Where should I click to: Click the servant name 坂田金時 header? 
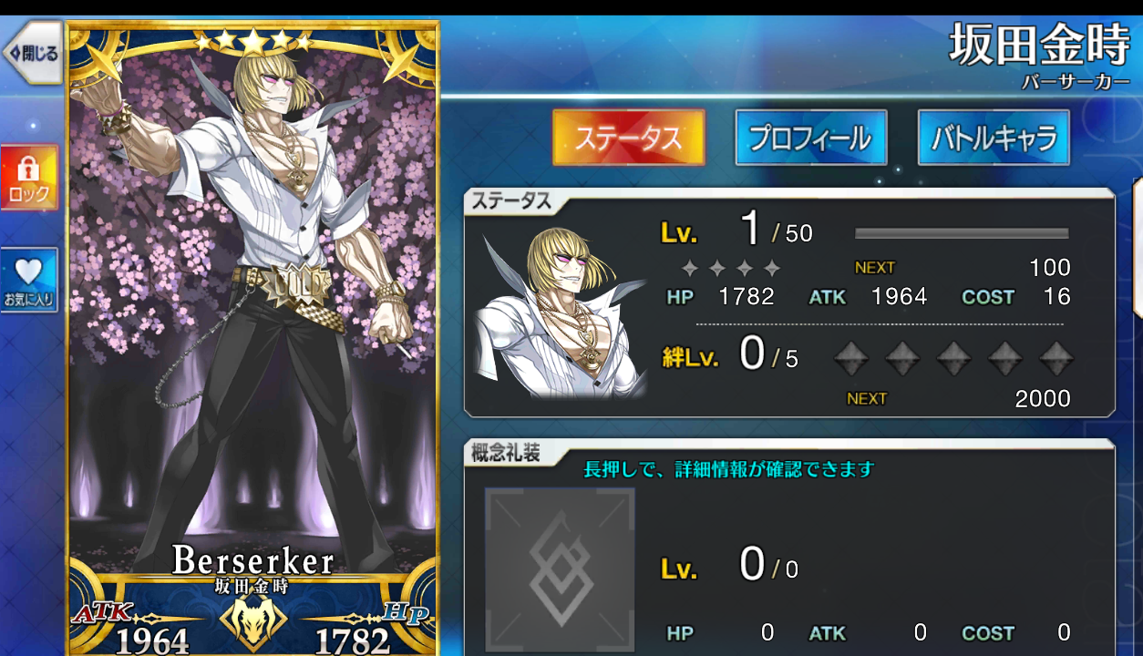1040,44
